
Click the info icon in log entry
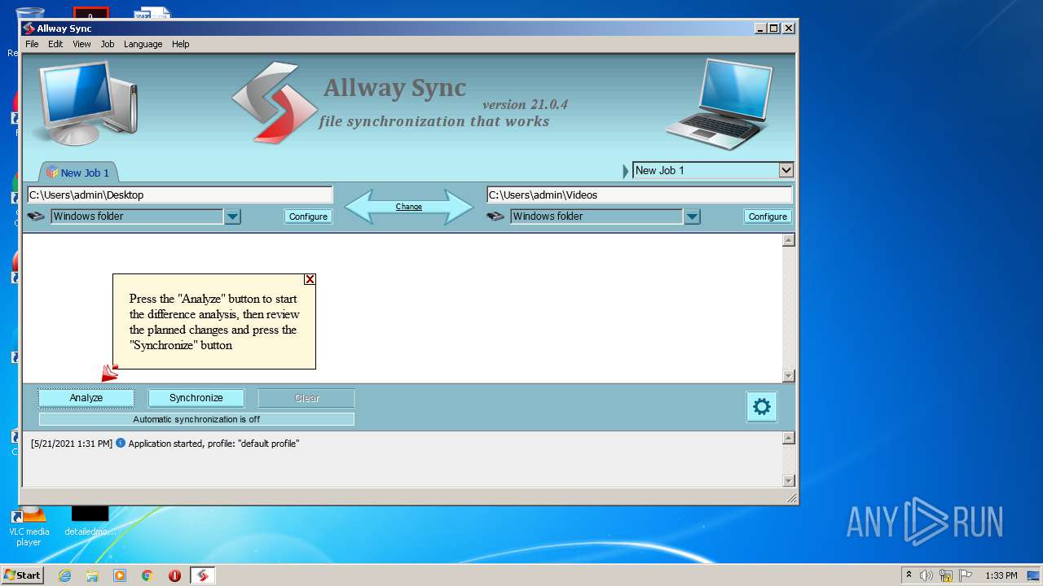click(x=121, y=444)
